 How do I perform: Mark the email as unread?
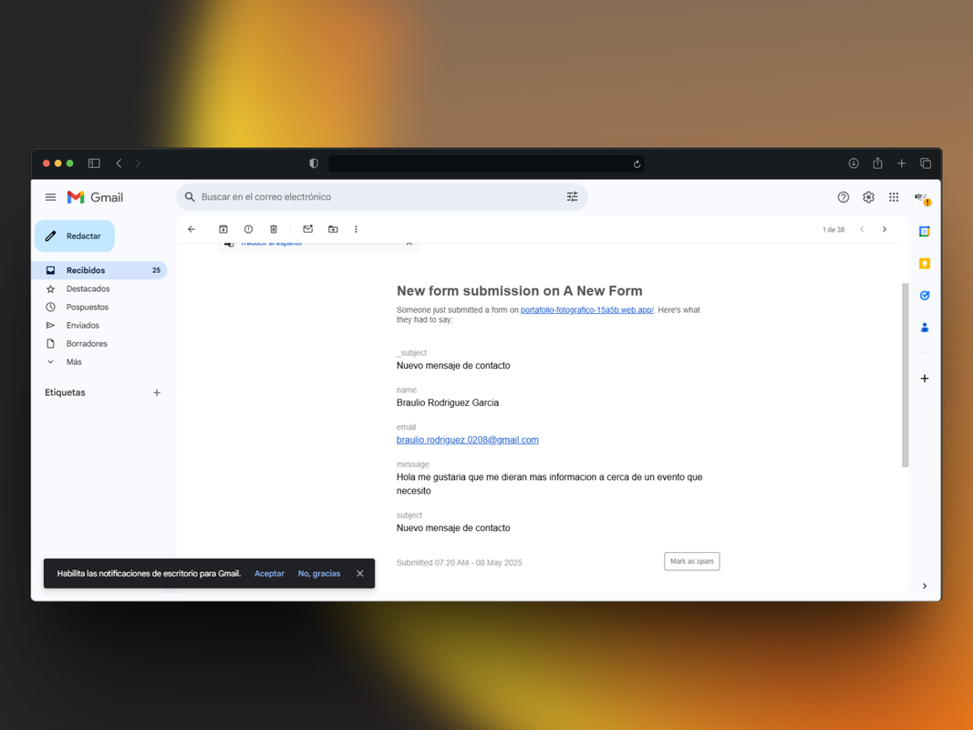point(308,229)
